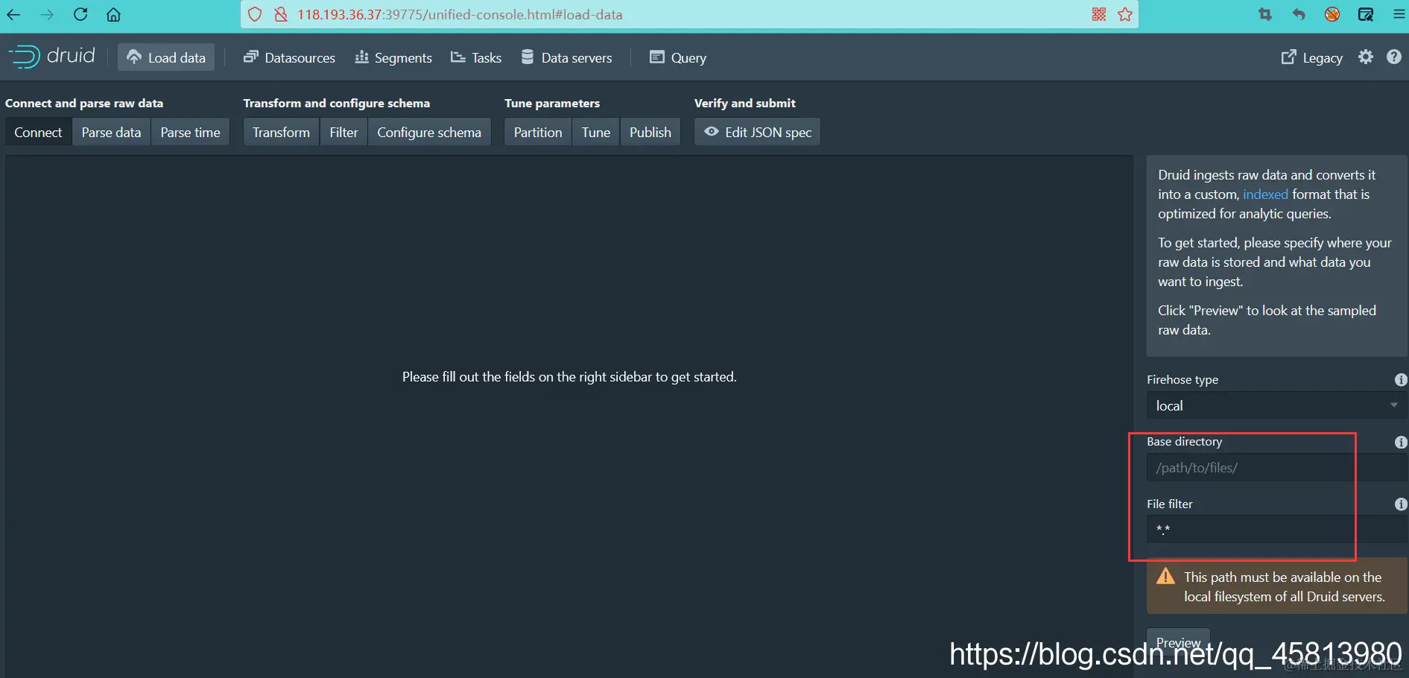
Task: Select the Parse time step tab
Action: click(x=190, y=132)
